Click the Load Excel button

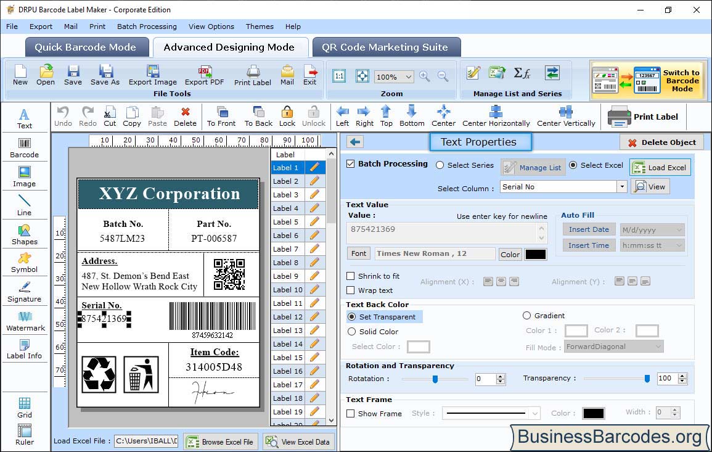[x=660, y=167]
